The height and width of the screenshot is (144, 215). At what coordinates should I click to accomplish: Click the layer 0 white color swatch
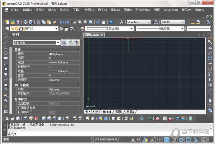coord(29,29)
